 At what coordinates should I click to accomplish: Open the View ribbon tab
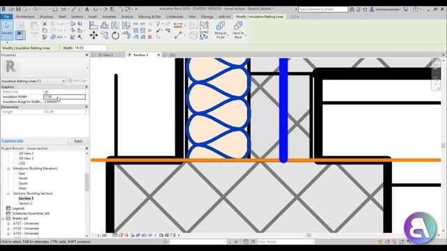coord(192,17)
